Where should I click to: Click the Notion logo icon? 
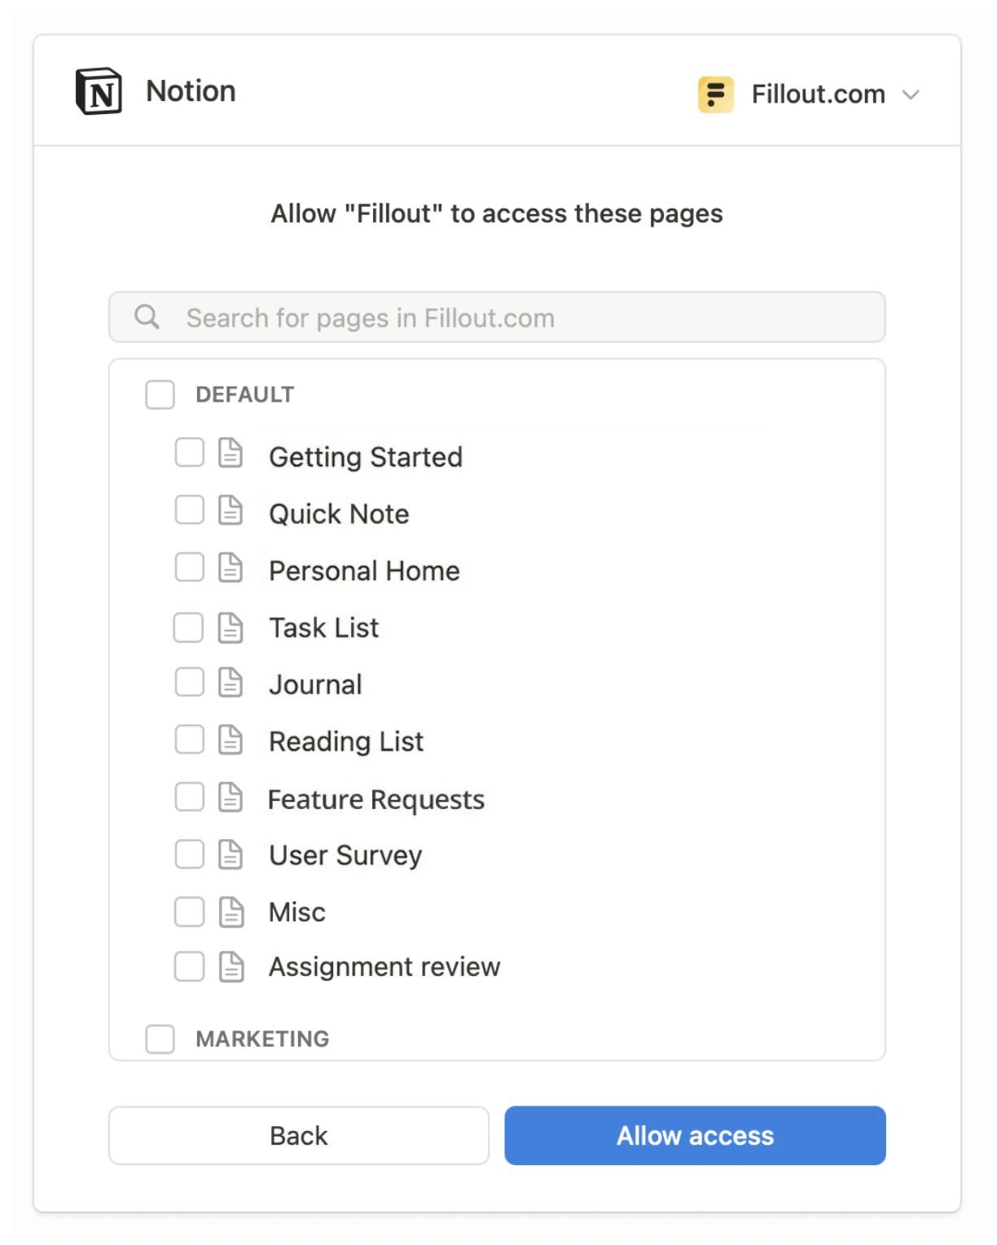tap(98, 92)
